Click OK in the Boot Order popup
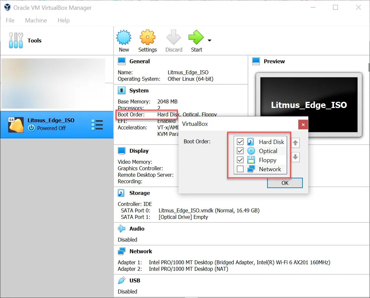 [285, 183]
